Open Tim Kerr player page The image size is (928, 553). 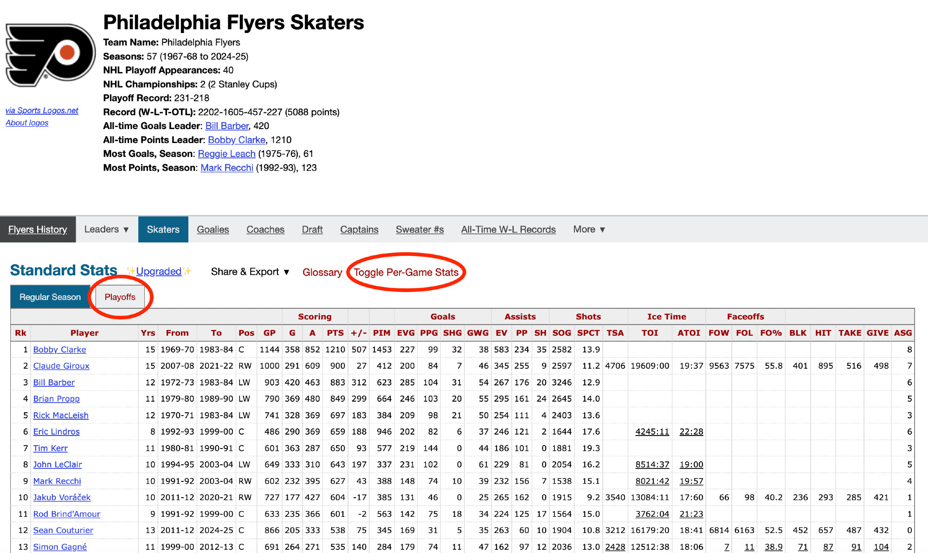tap(50, 449)
